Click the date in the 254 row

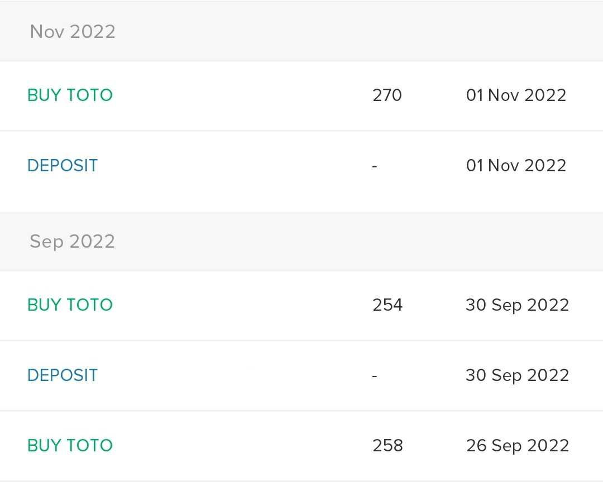click(x=517, y=305)
